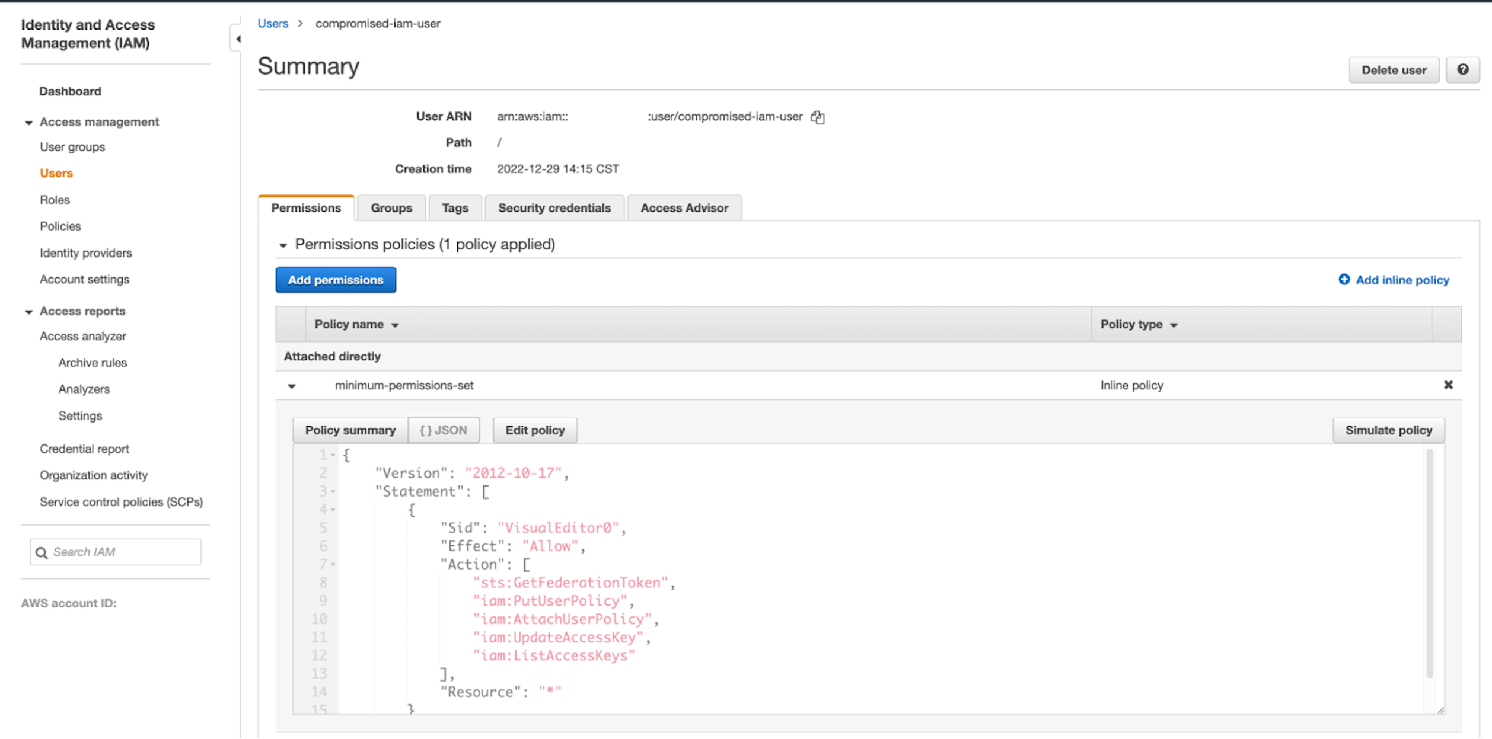Click the JSON editor resize handle
The height and width of the screenshot is (739, 1492).
[1440, 710]
